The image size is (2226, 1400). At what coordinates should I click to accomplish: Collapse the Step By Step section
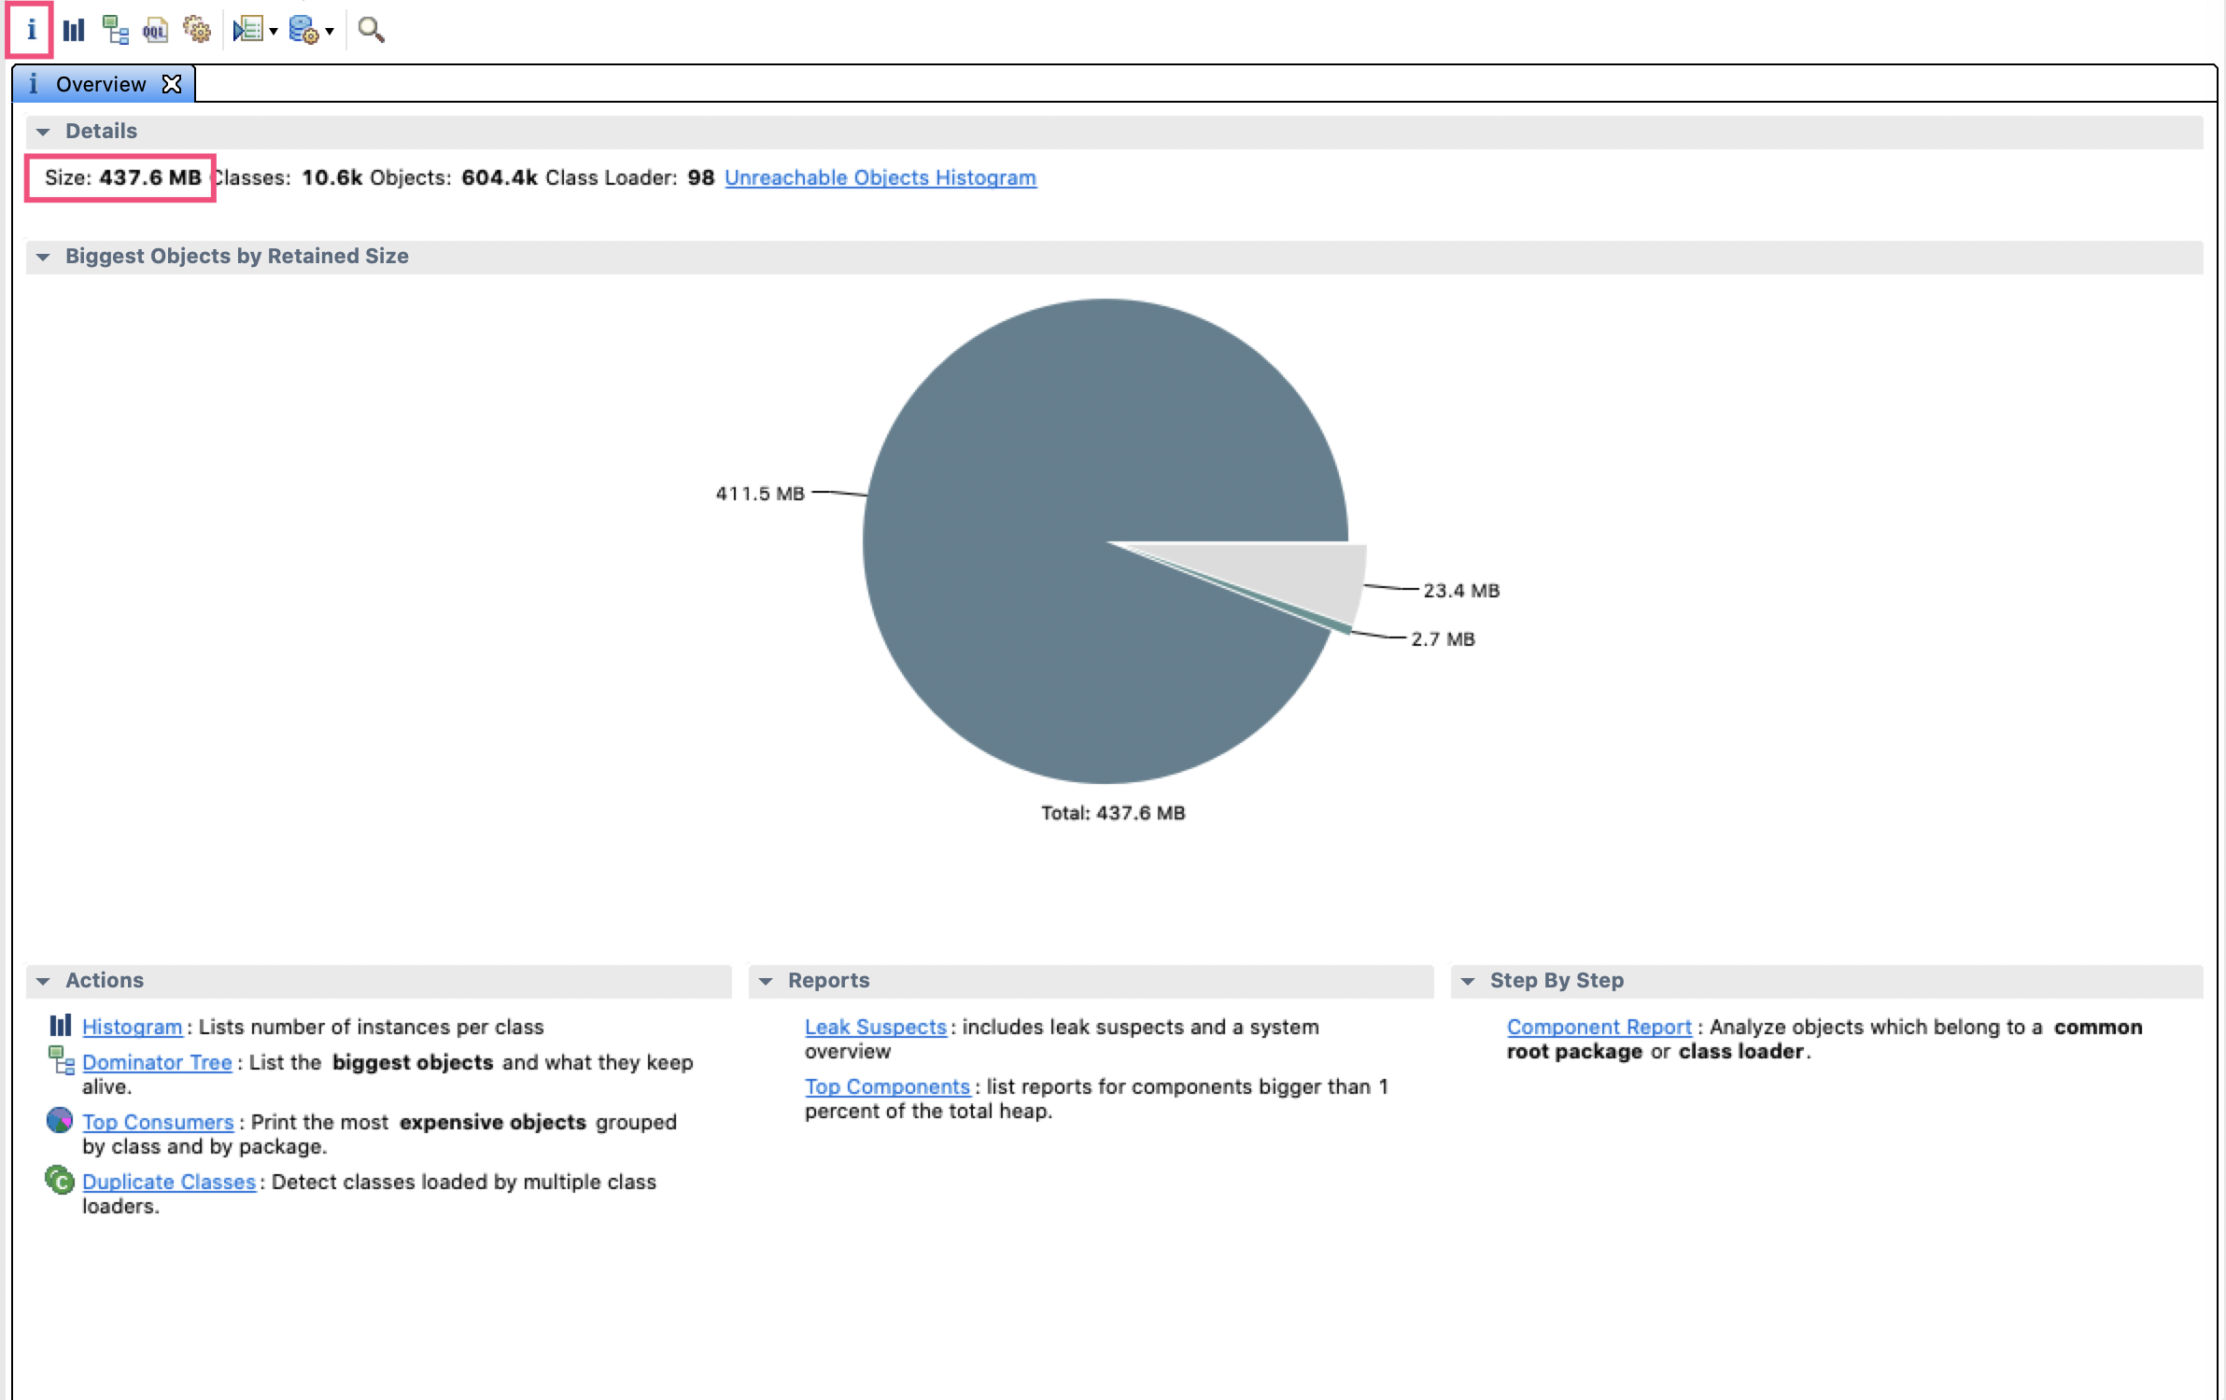point(1468,981)
